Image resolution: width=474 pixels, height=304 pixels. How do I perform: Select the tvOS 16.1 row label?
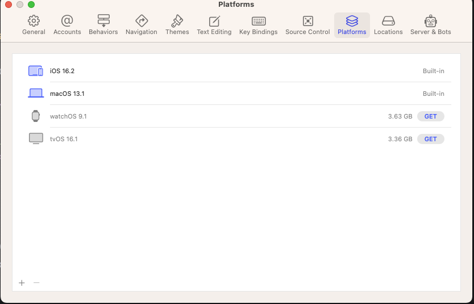tap(64, 139)
